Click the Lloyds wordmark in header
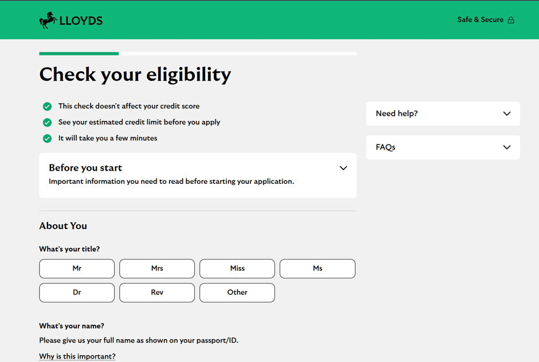 pos(81,21)
